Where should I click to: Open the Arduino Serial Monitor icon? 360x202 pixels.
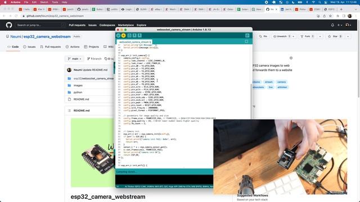pyautogui.click(x=247, y=35)
